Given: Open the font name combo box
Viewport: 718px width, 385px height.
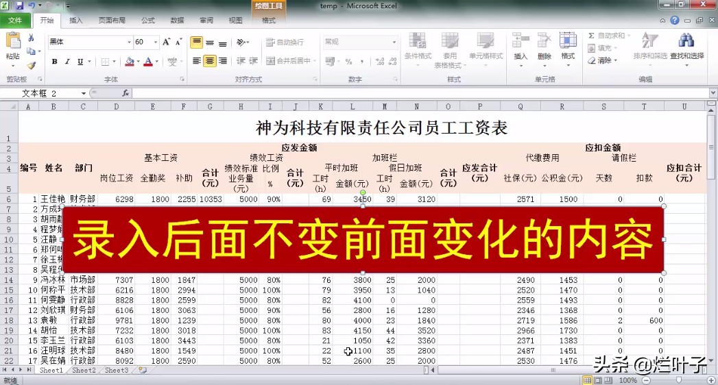Looking at the screenshot, I should point(90,42).
